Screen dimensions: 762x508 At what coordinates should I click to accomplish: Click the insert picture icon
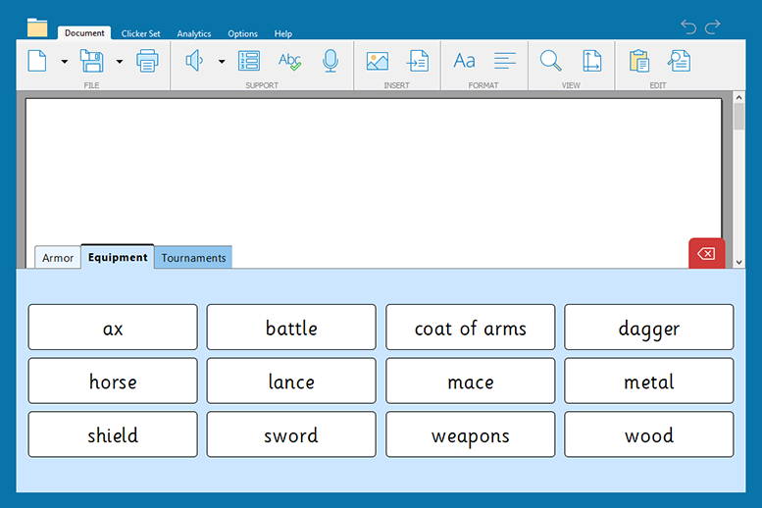coord(378,62)
